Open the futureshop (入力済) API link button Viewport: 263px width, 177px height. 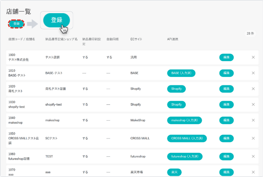coord(185,156)
